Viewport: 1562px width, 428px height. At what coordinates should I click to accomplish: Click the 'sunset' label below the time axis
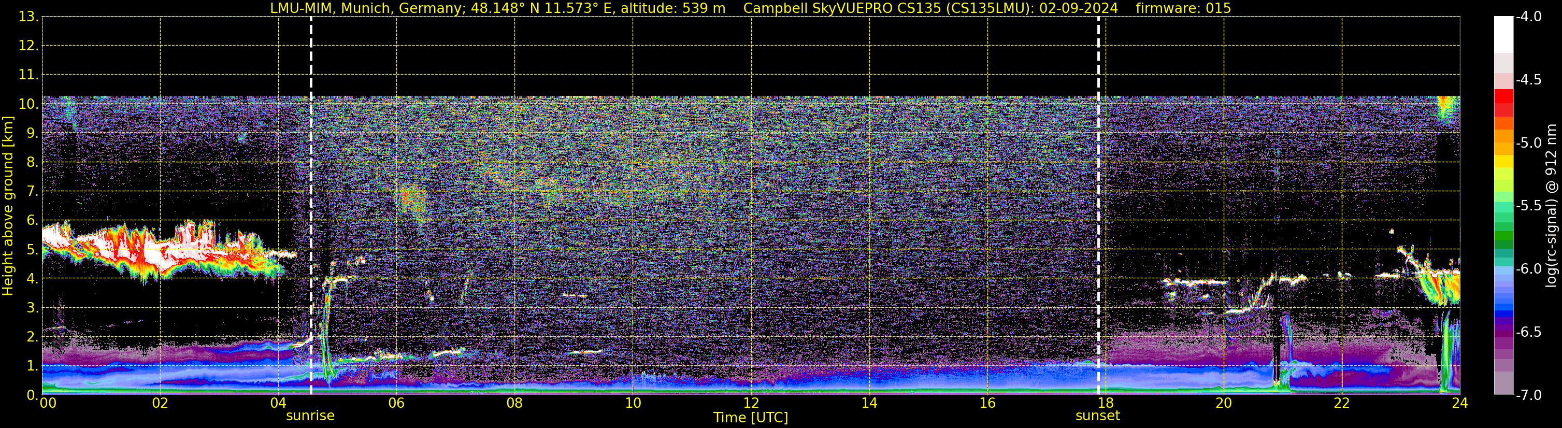click(1097, 416)
